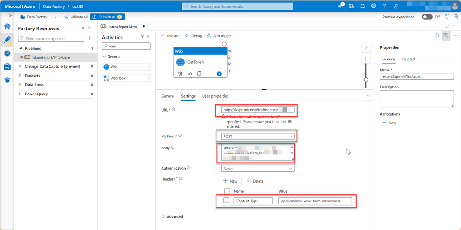Add a new resource with plus icon
461x230 pixels.
(x=90, y=38)
